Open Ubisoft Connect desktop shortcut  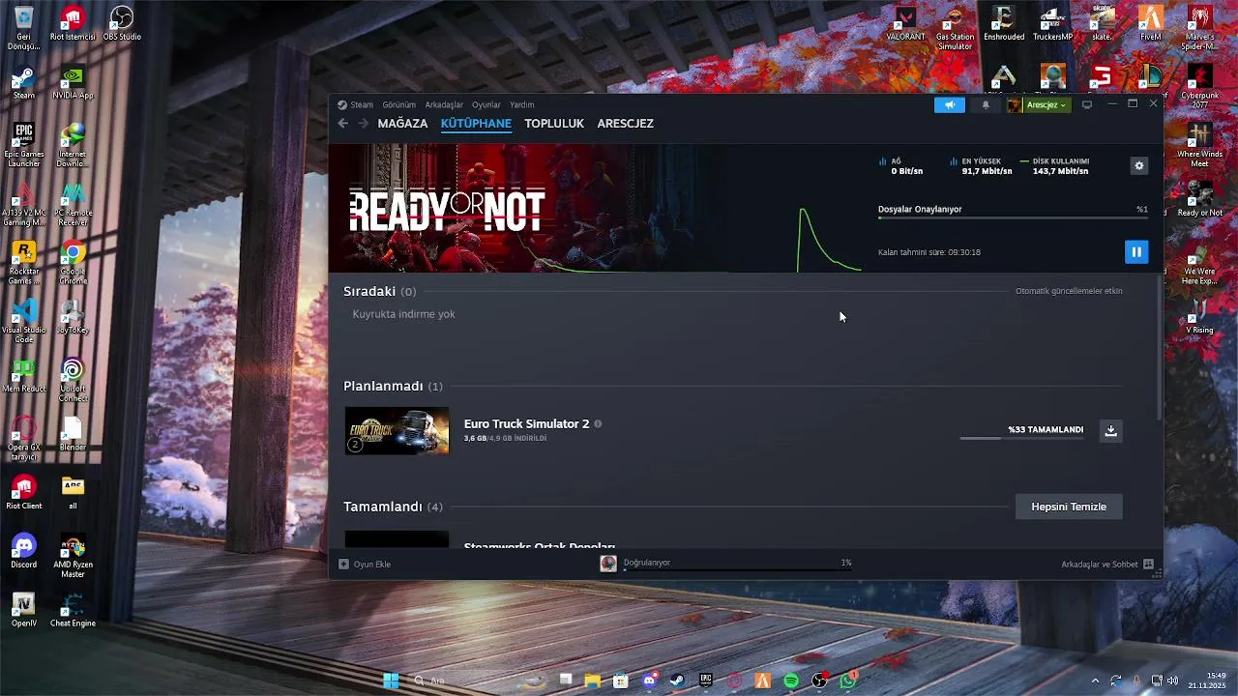click(x=73, y=379)
